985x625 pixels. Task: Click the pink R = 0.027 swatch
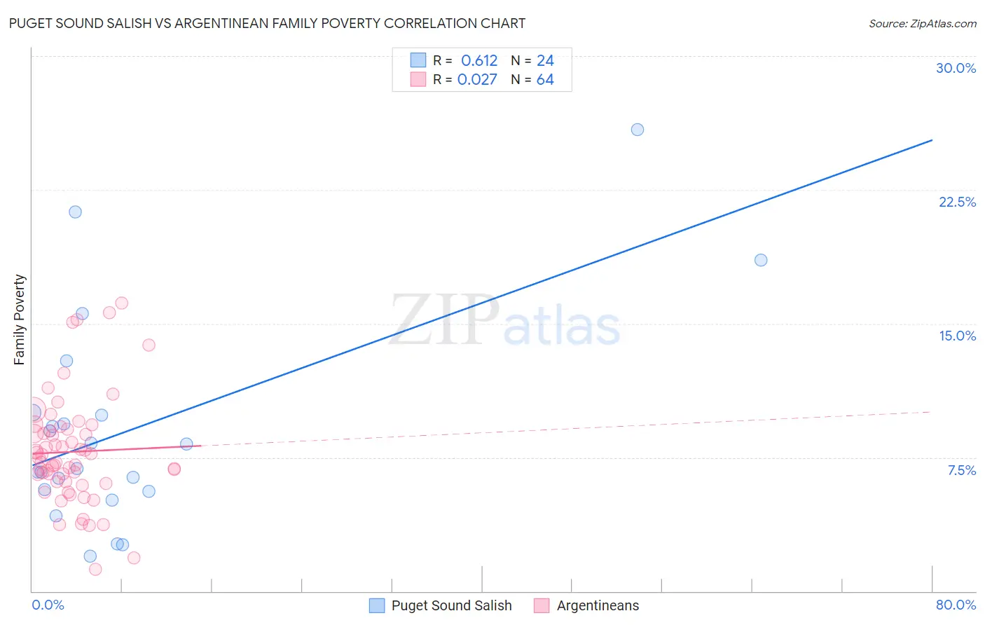click(x=418, y=79)
